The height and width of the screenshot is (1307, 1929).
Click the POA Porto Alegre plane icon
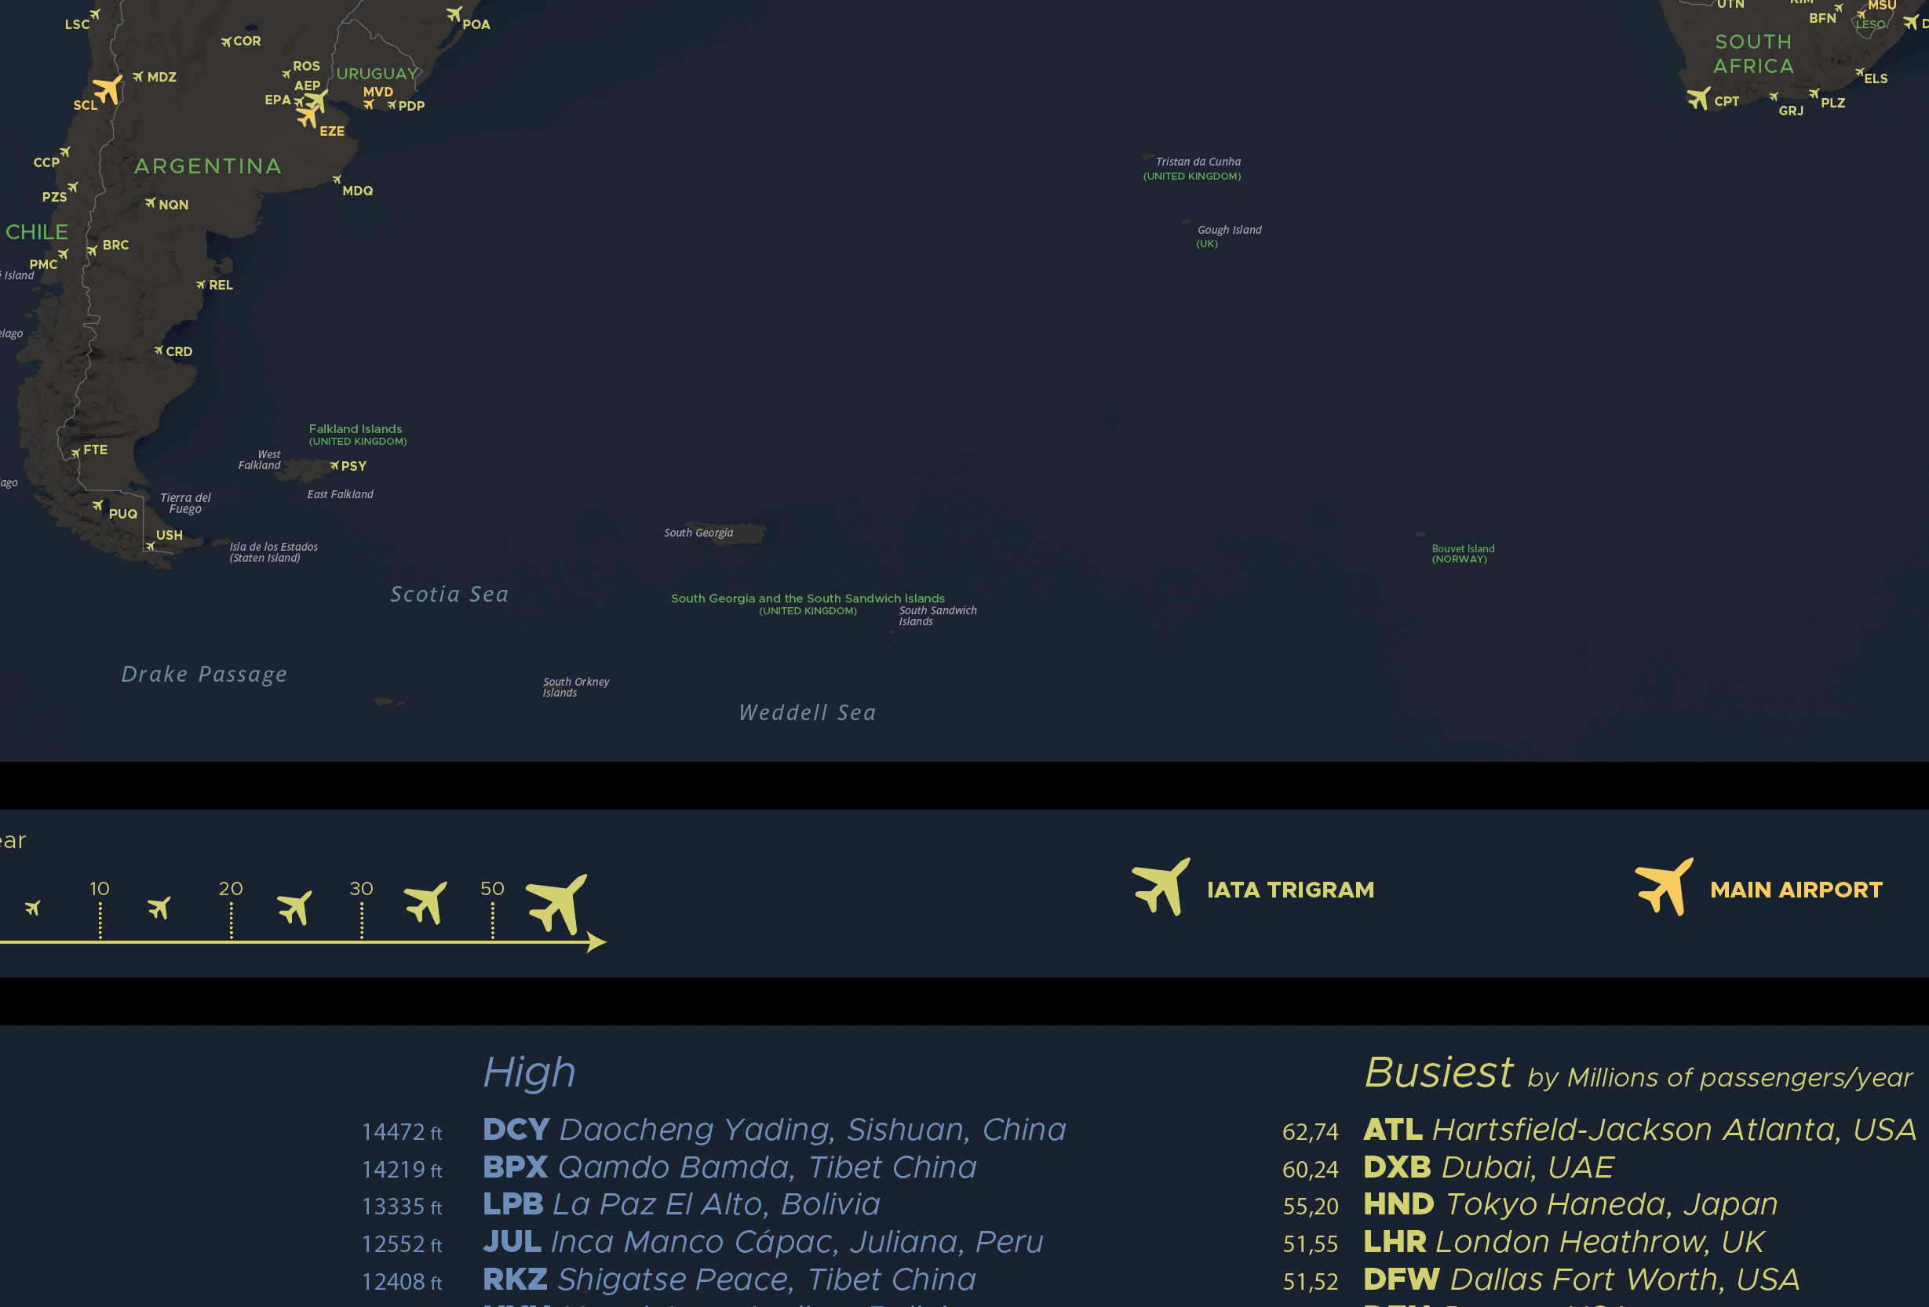[x=454, y=14]
